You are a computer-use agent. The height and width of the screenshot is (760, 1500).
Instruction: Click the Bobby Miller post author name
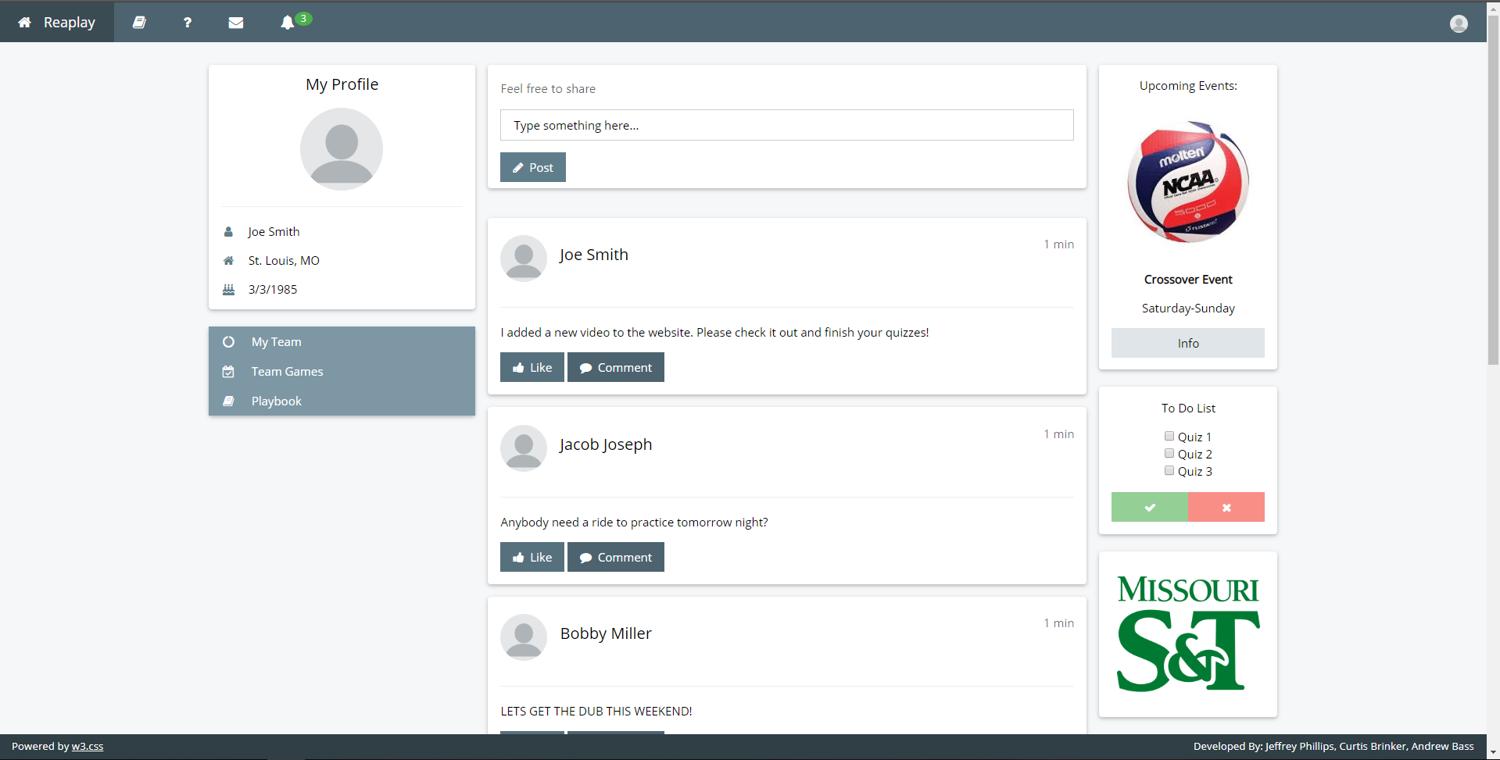(606, 633)
